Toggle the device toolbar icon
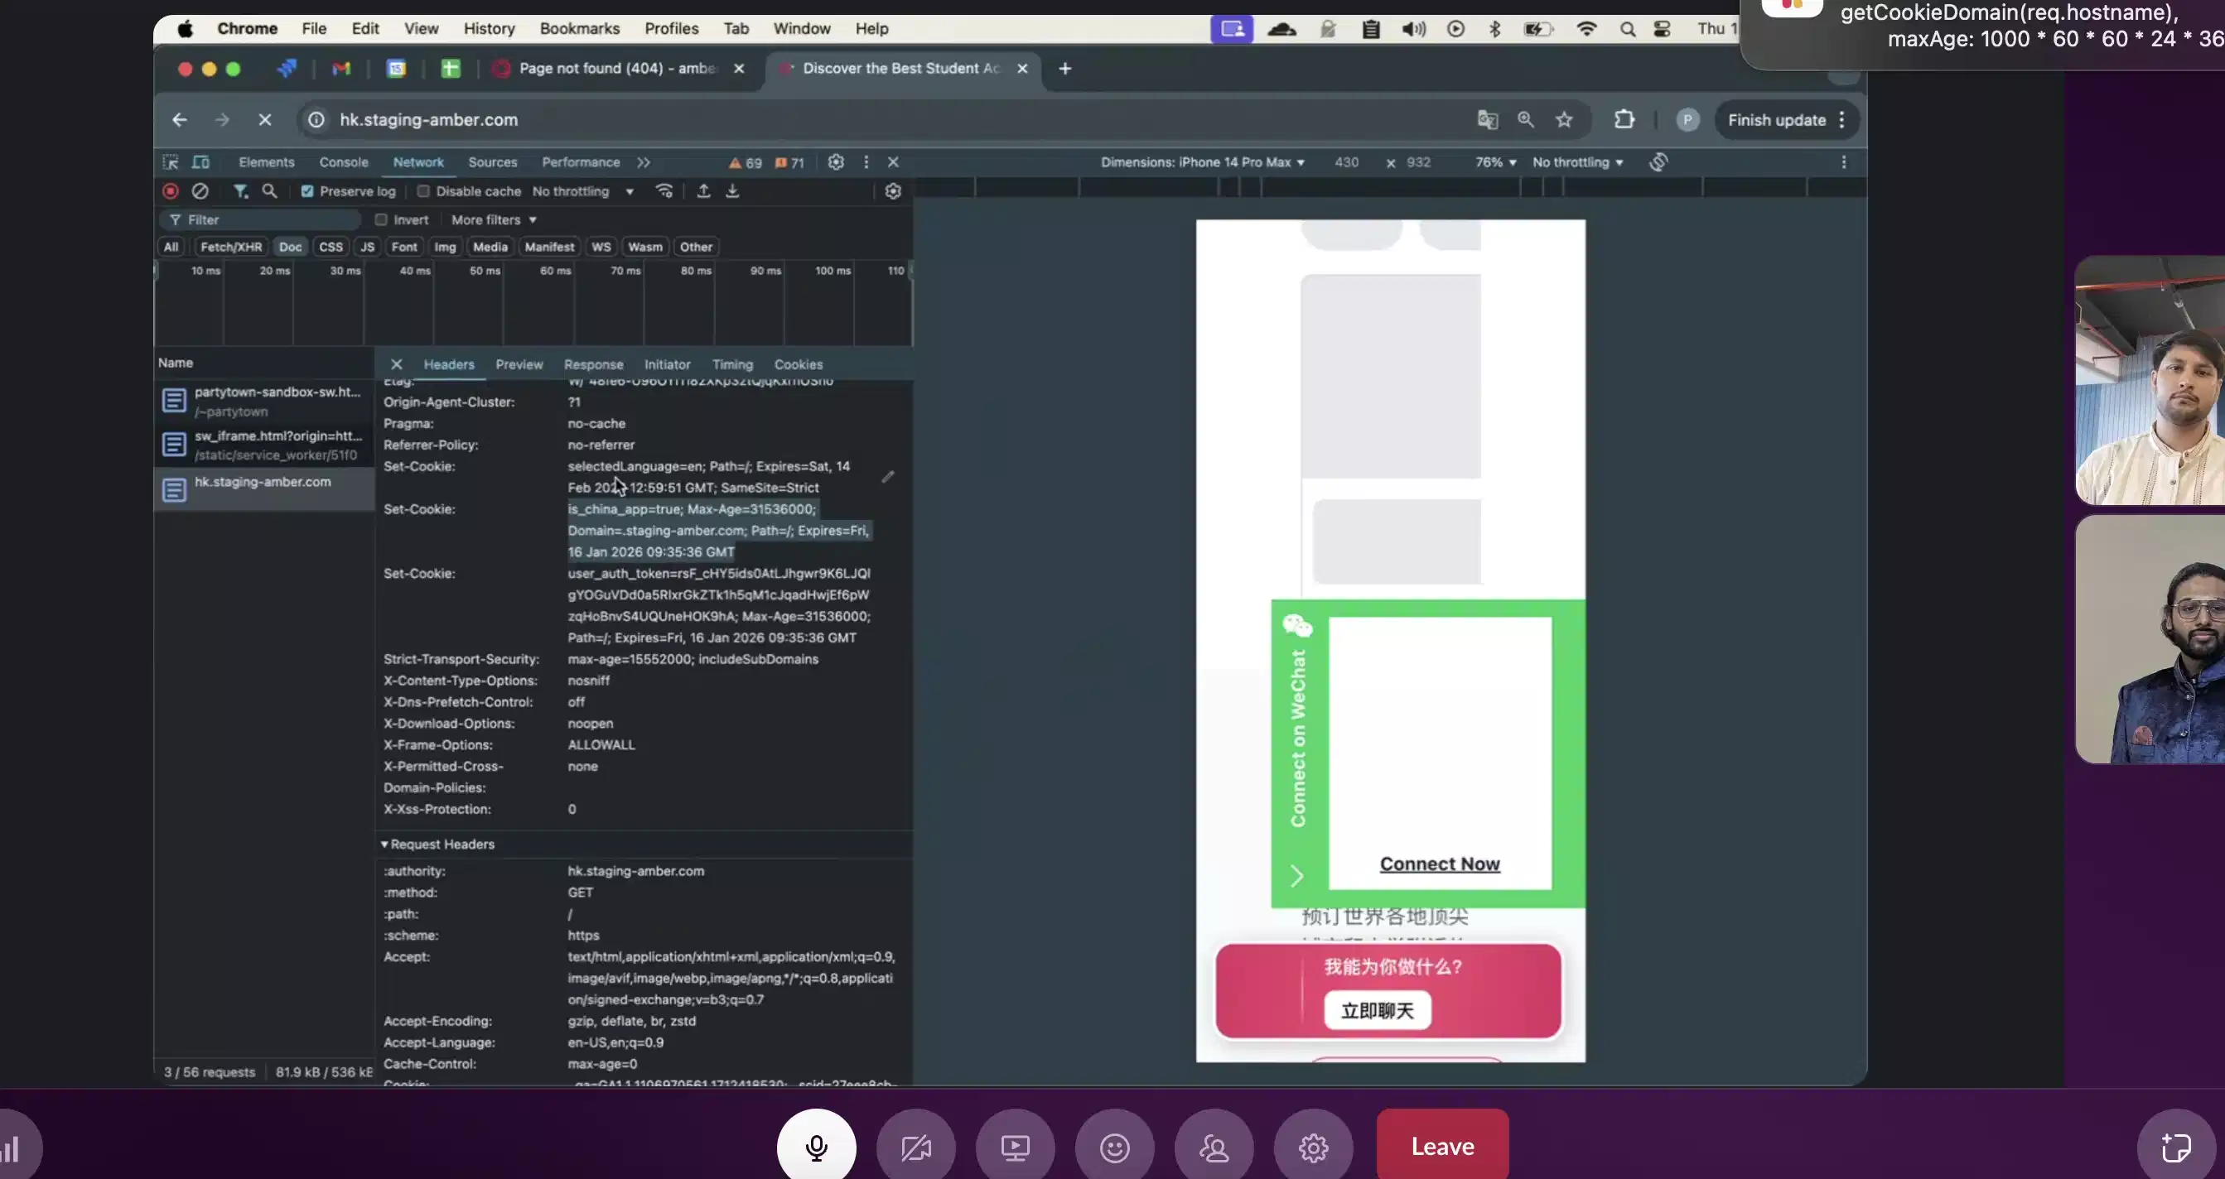The image size is (2225, 1179). click(200, 162)
